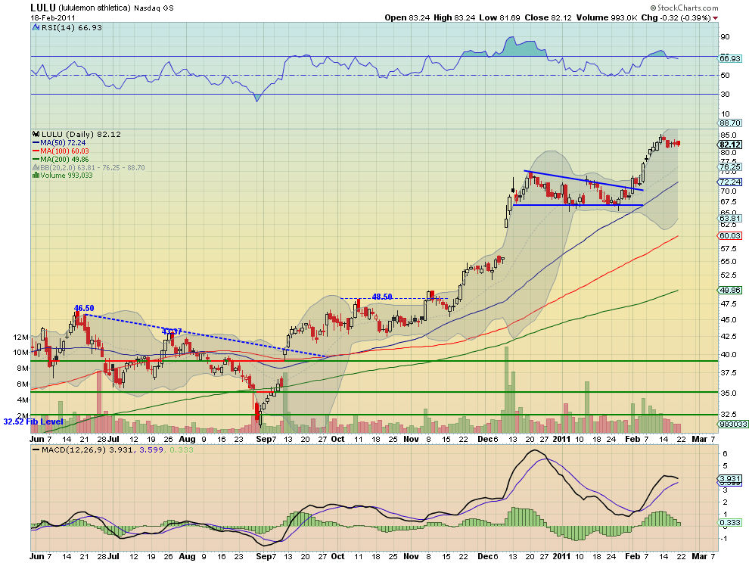Image resolution: width=749 pixels, height=563 pixels.
Task: Click the 66.93 RSI value tag on right axis
Action: [730, 58]
